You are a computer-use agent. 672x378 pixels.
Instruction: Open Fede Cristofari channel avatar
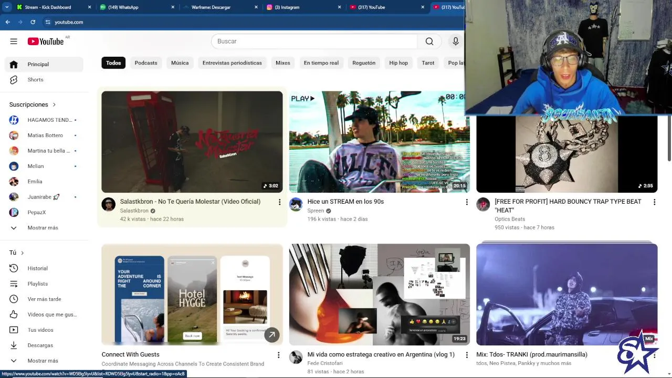pos(296,357)
